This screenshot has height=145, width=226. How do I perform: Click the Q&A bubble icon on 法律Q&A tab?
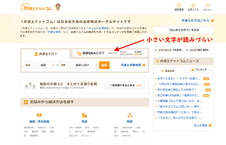[x=79, y=53]
